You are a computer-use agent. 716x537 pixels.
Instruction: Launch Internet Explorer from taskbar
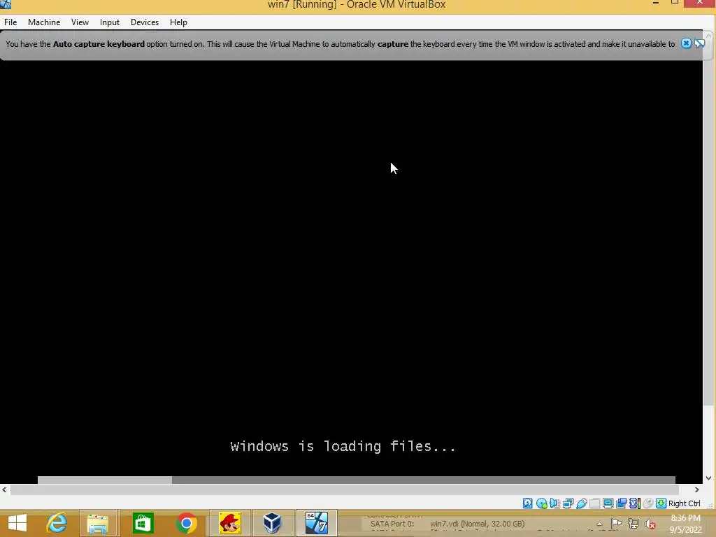[x=57, y=523]
